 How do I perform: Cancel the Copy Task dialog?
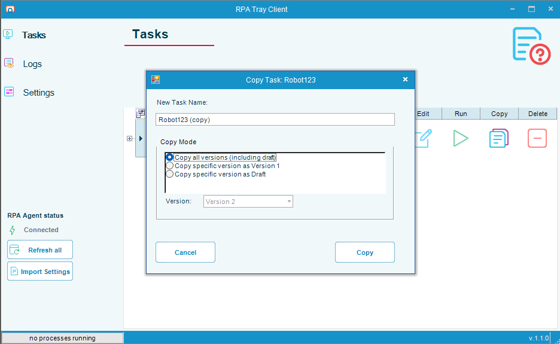click(185, 252)
